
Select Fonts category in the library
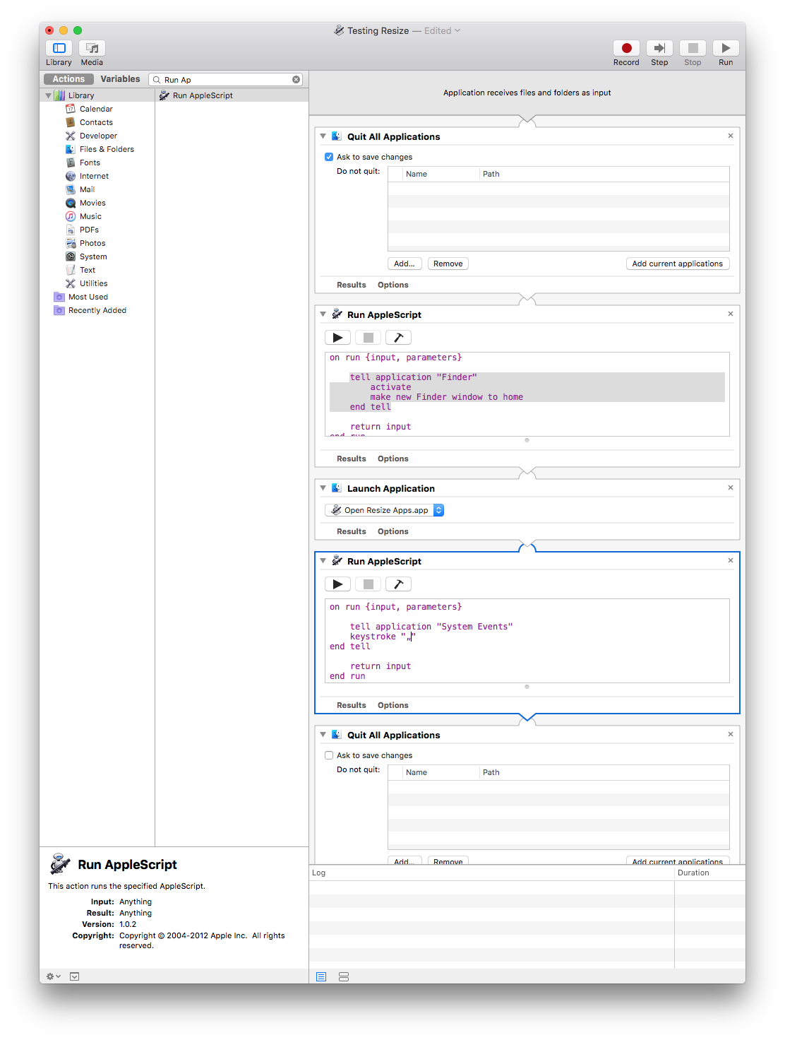pyautogui.click(x=90, y=162)
